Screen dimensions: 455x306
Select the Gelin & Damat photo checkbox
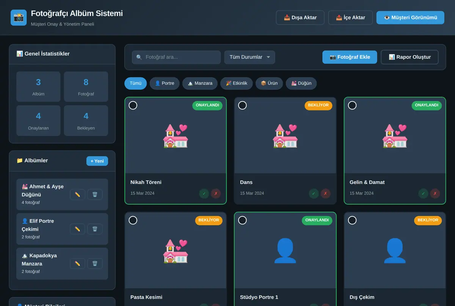point(352,105)
